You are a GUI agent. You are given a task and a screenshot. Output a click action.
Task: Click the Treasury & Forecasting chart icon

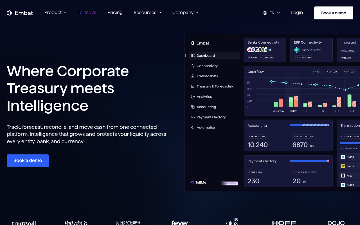[193, 86]
